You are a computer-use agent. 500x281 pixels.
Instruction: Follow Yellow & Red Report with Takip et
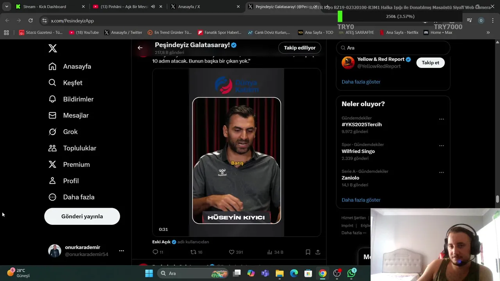pos(430,62)
